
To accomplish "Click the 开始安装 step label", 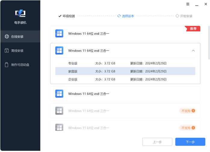I will click(x=186, y=16).
